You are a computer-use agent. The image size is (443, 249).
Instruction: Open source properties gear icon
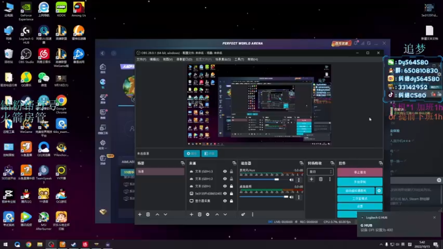tap(208, 215)
